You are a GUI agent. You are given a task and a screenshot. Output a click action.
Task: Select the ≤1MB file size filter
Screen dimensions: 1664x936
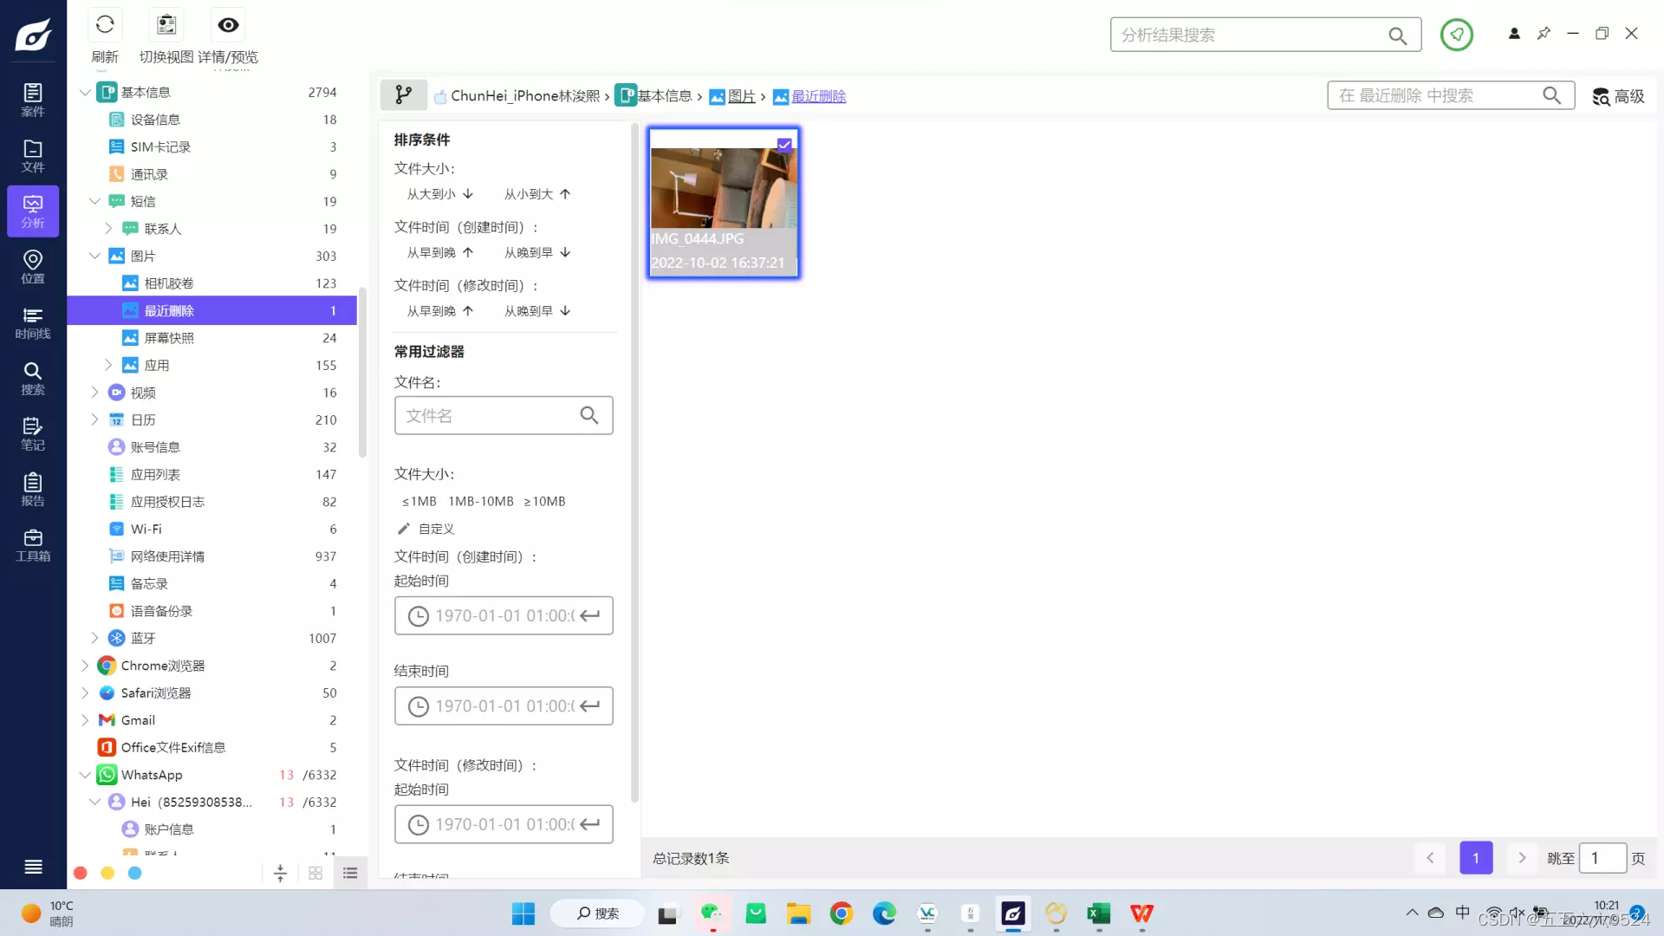[x=419, y=501]
